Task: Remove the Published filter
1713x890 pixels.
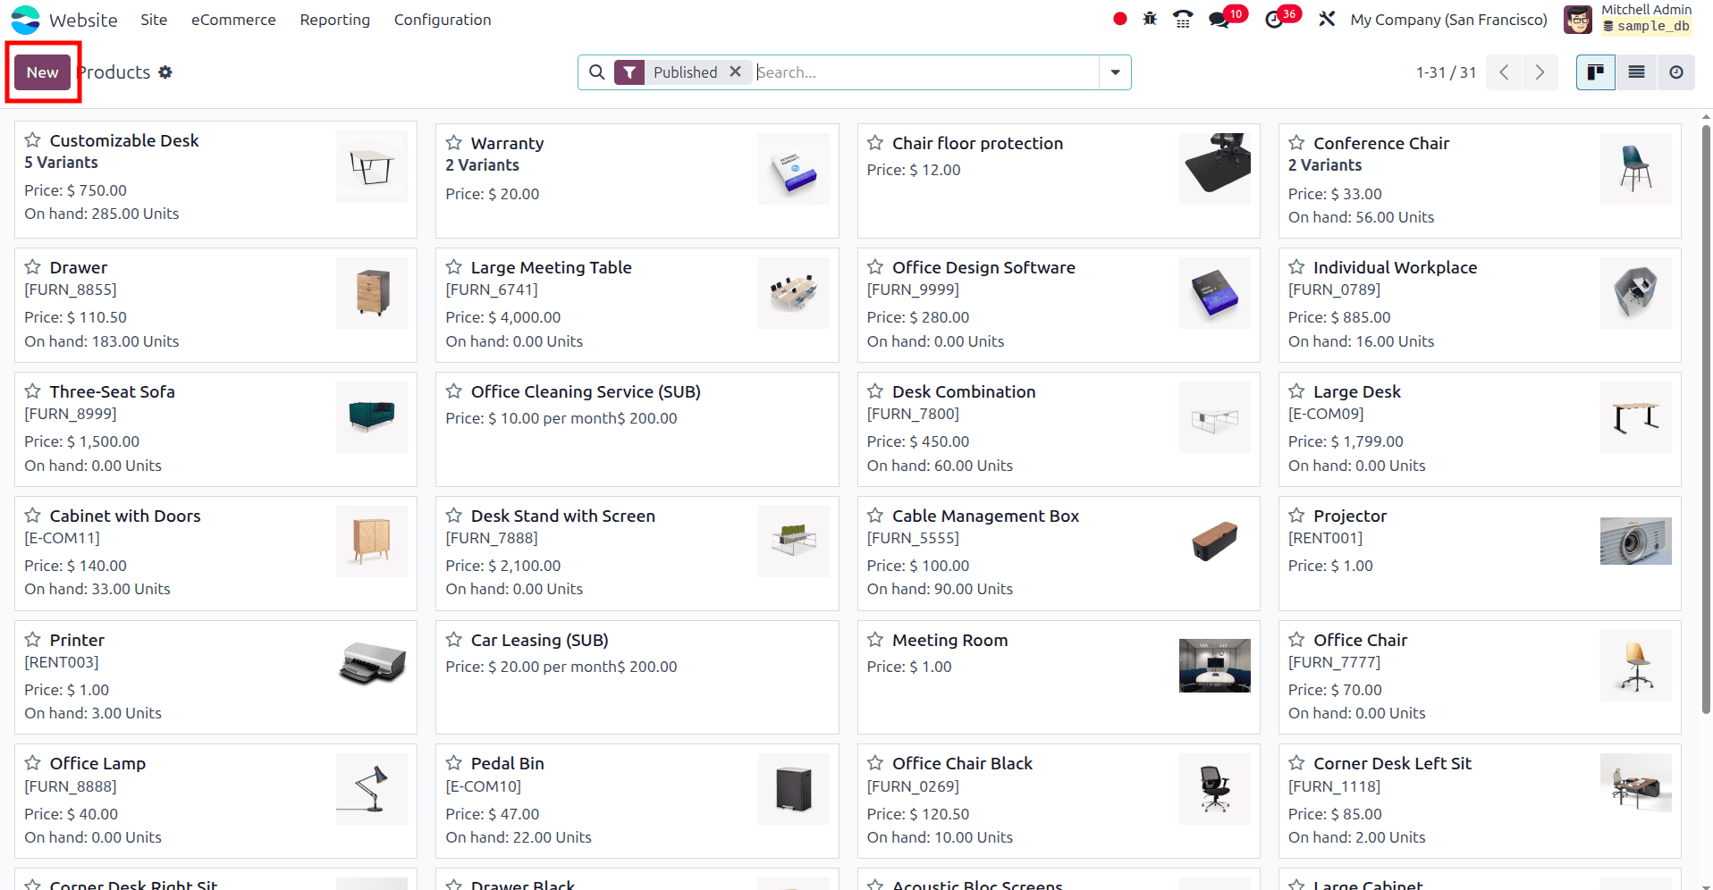Action: [735, 71]
